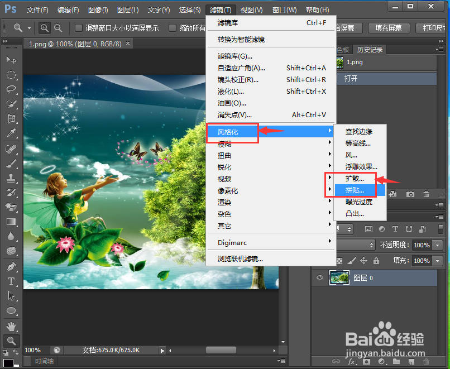Expand the Digimarc submenu
Viewport: 450px width, 369px height.
coord(271,242)
